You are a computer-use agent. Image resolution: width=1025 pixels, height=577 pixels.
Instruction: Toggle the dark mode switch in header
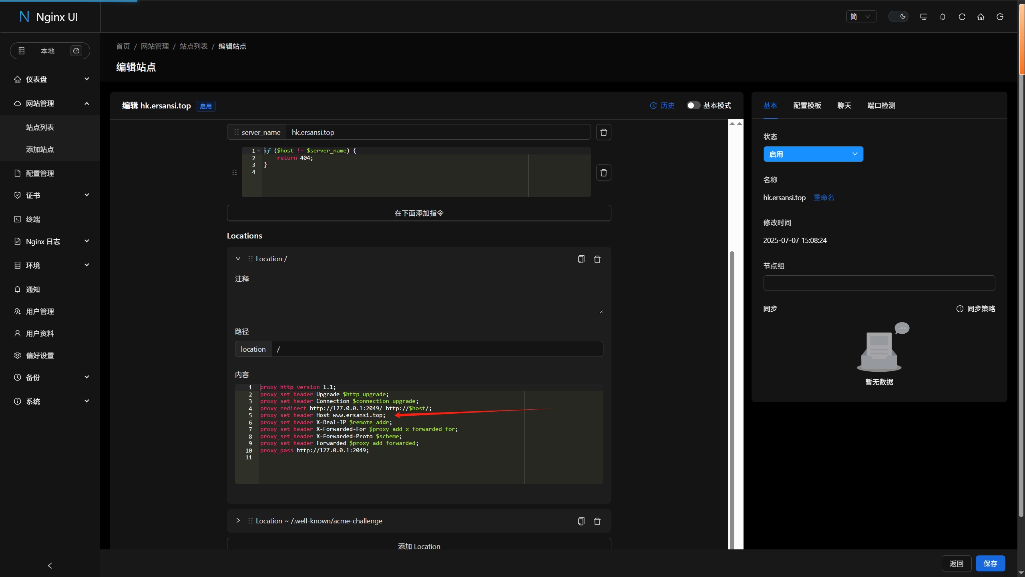point(898,16)
